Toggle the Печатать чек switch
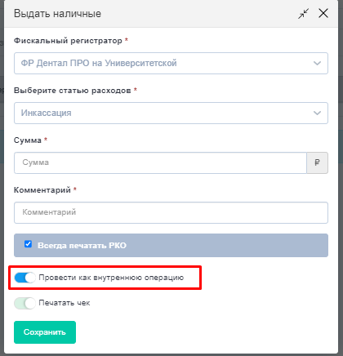Image resolution: width=343 pixels, height=356 pixels. [x=24, y=303]
